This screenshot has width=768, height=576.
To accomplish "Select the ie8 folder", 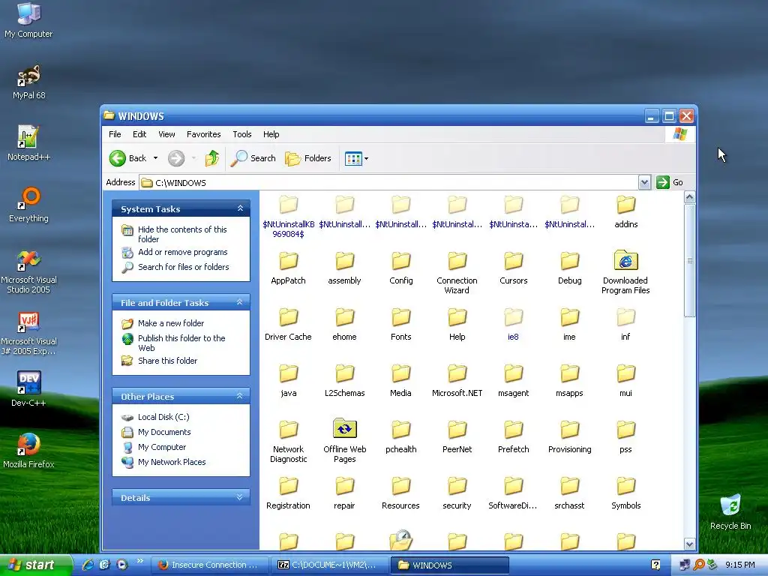I will (513, 324).
